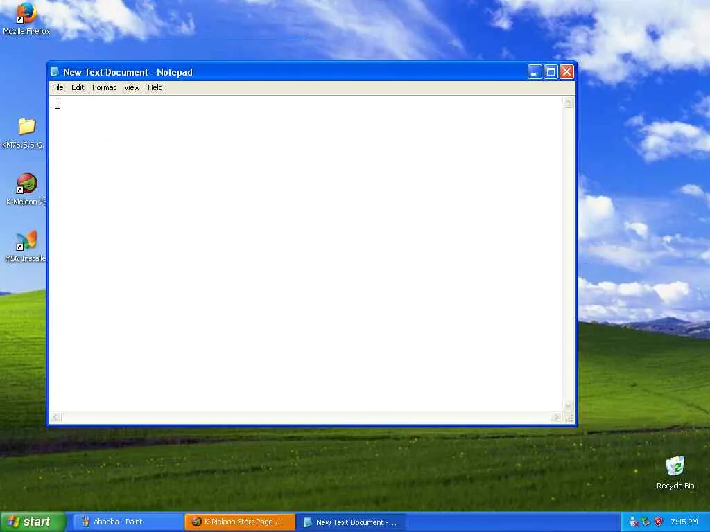Screen dimensions: 710x532
Task: Click the Notepad resize grip corner
Action: [569, 418]
